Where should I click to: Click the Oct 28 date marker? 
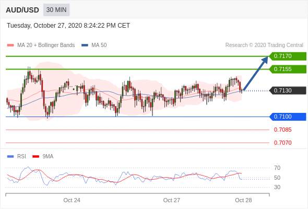click(243, 200)
